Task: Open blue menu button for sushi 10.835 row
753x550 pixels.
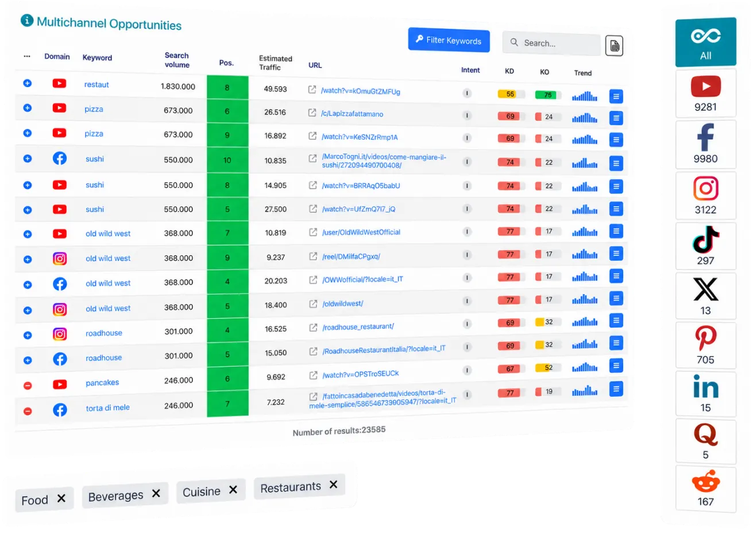Action: [616, 163]
